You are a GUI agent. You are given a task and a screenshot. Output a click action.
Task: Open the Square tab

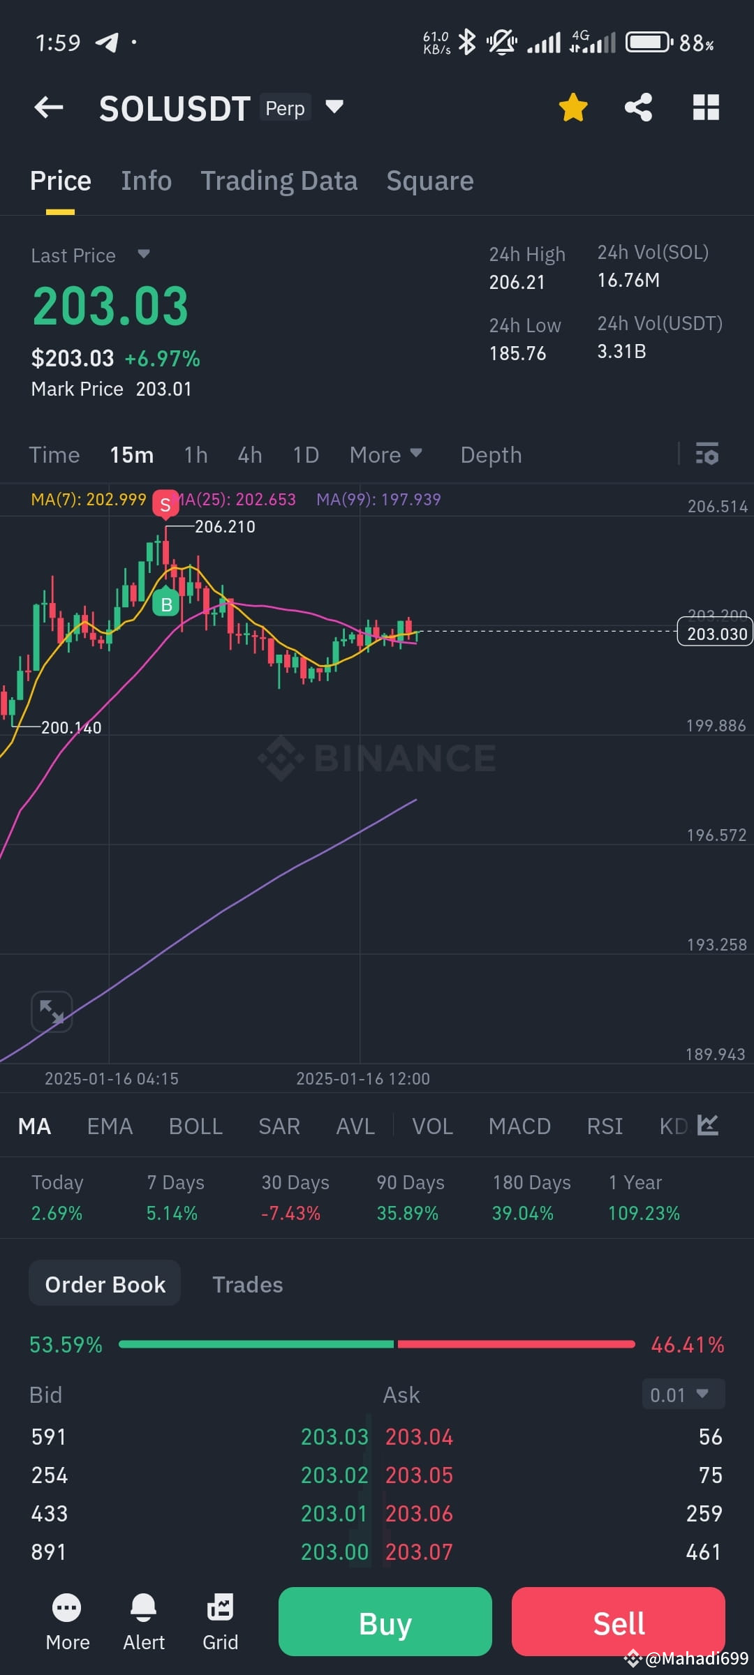[430, 181]
